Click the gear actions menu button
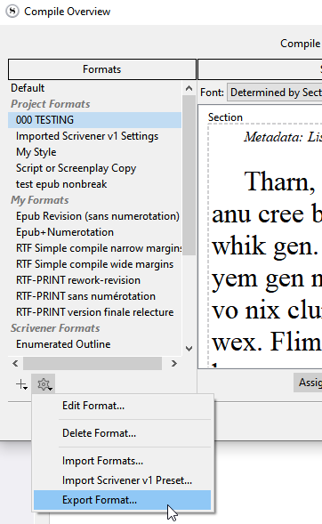Image resolution: width=322 pixels, height=524 pixels. [x=44, y=384]
